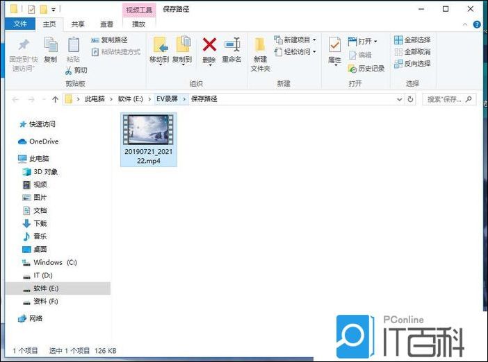Open the quick access toolbar customize arrow

click(54, 10)
